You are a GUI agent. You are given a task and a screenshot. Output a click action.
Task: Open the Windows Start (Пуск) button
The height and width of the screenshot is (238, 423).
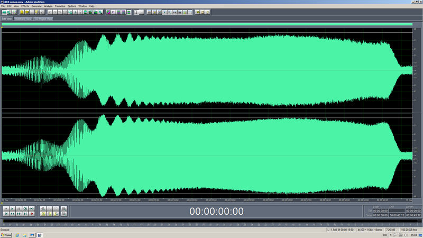click(6, 235)
